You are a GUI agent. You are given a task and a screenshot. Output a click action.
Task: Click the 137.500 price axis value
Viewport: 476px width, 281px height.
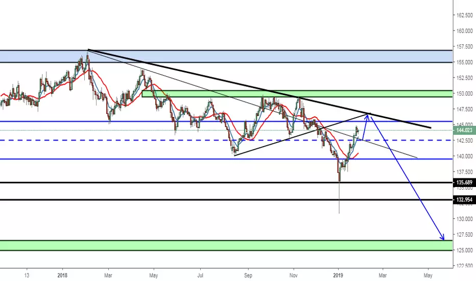tap(464, 172)
